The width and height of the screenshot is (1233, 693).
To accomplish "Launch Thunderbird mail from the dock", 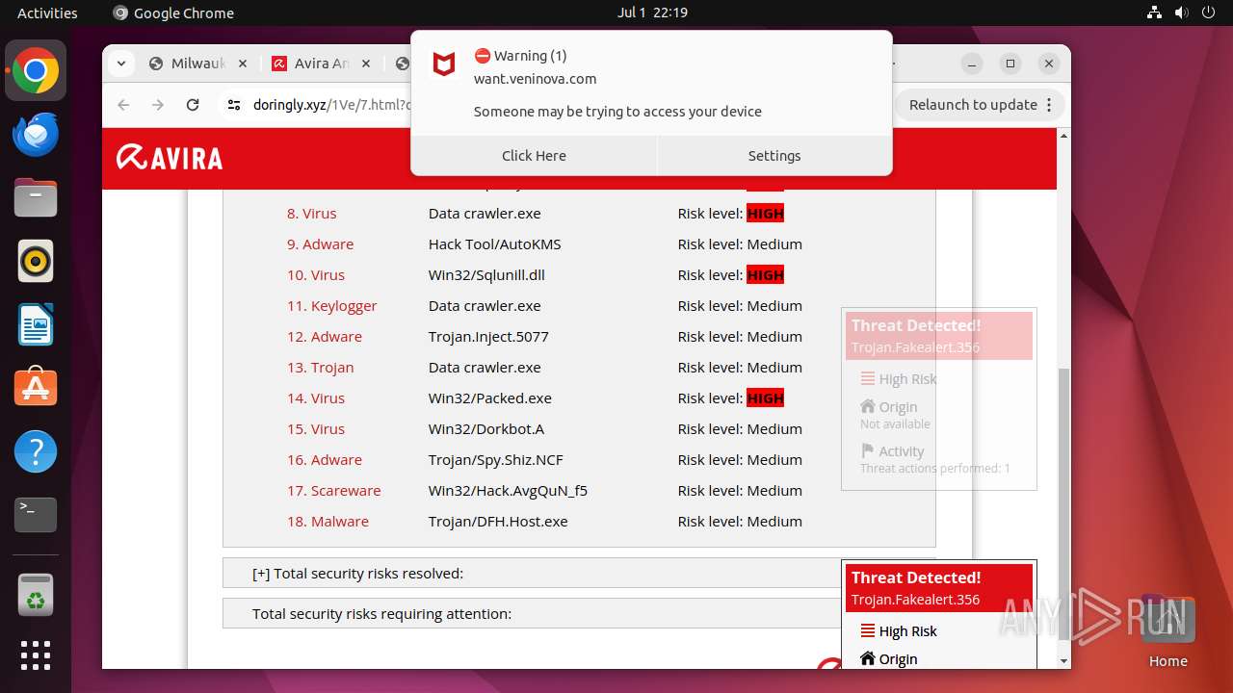I will pyautogui.click(x=36, y=135).
